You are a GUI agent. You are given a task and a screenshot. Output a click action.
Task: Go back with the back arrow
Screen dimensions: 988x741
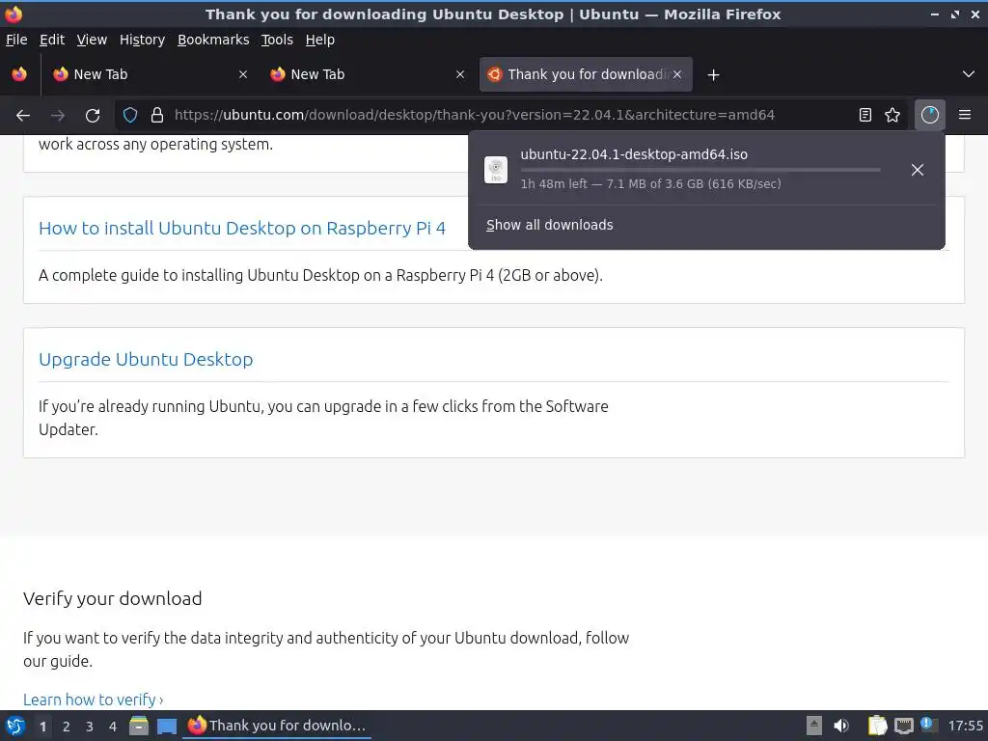click(23, 116)
